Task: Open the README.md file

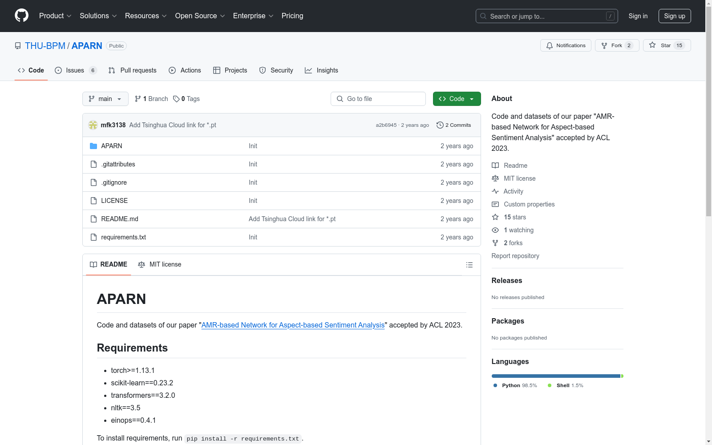Action: tap(120, 219)
